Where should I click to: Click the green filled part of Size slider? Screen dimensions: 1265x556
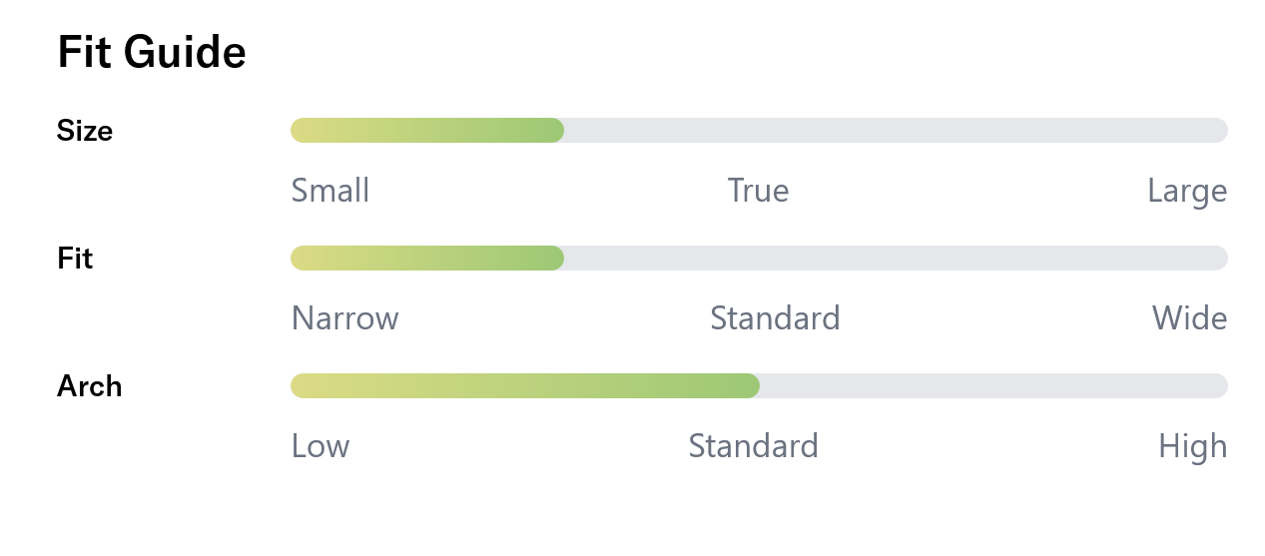pyautogui.click(x=426, y=131)
